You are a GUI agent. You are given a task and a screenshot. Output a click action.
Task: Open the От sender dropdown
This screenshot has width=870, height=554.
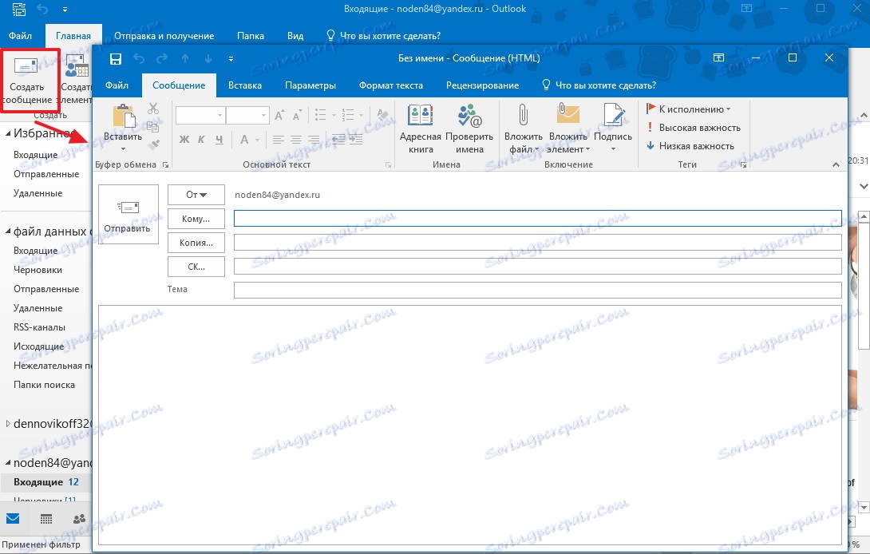pyautogui.click(x=196, y=195)
